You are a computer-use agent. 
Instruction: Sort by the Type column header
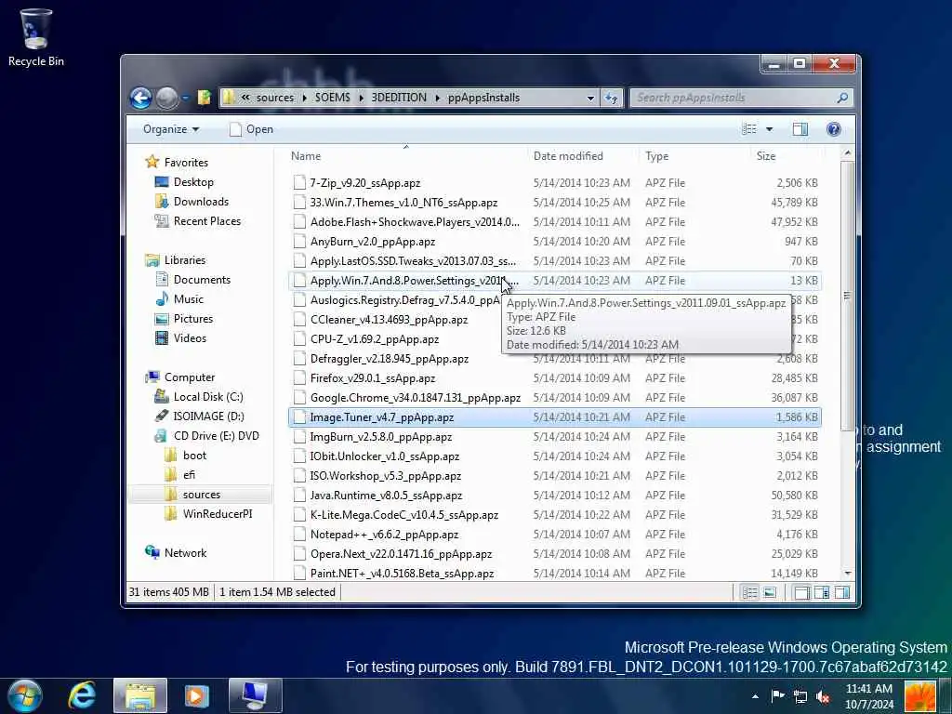pyautogui.click(x=657, y=156)
